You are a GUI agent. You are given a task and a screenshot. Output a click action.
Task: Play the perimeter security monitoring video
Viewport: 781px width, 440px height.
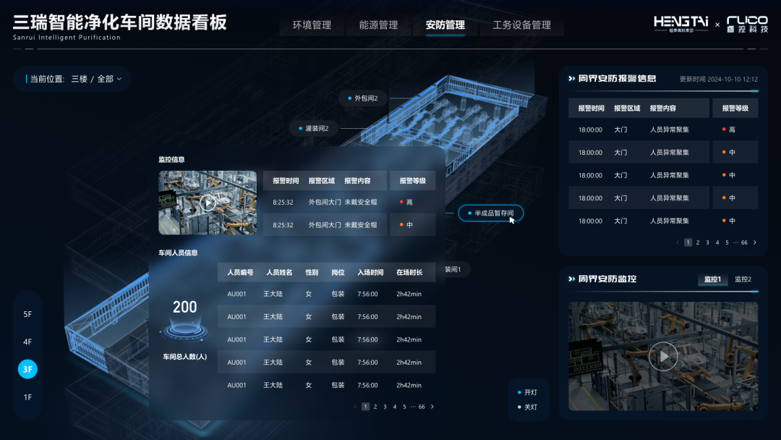click(x=663, y=355)
